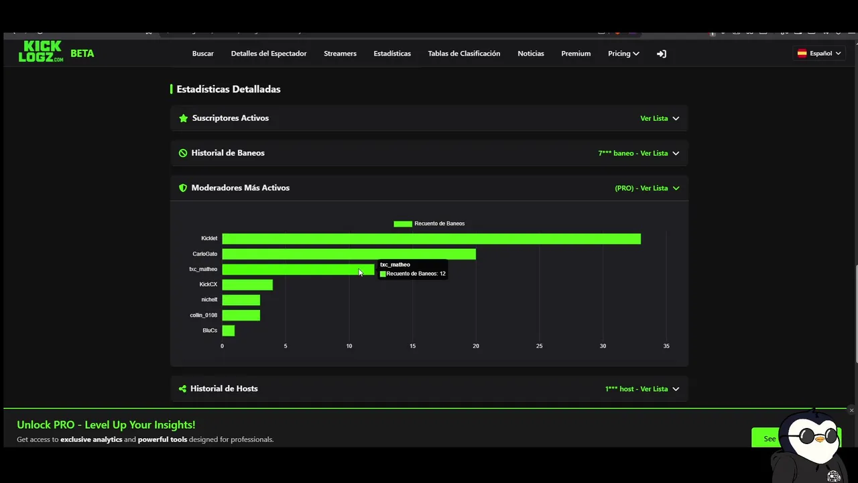Screen dimensions: 858x483
Task: Click the txc_matheo axis label
Action: [203, 270]
